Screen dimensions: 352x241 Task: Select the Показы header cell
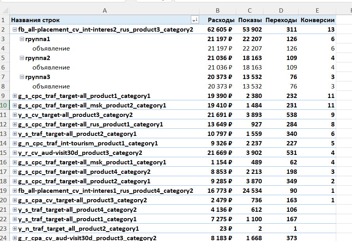[x=250, y=20]
